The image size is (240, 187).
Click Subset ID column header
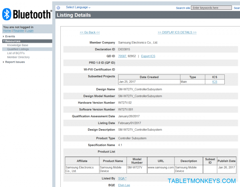pos(210,161)
